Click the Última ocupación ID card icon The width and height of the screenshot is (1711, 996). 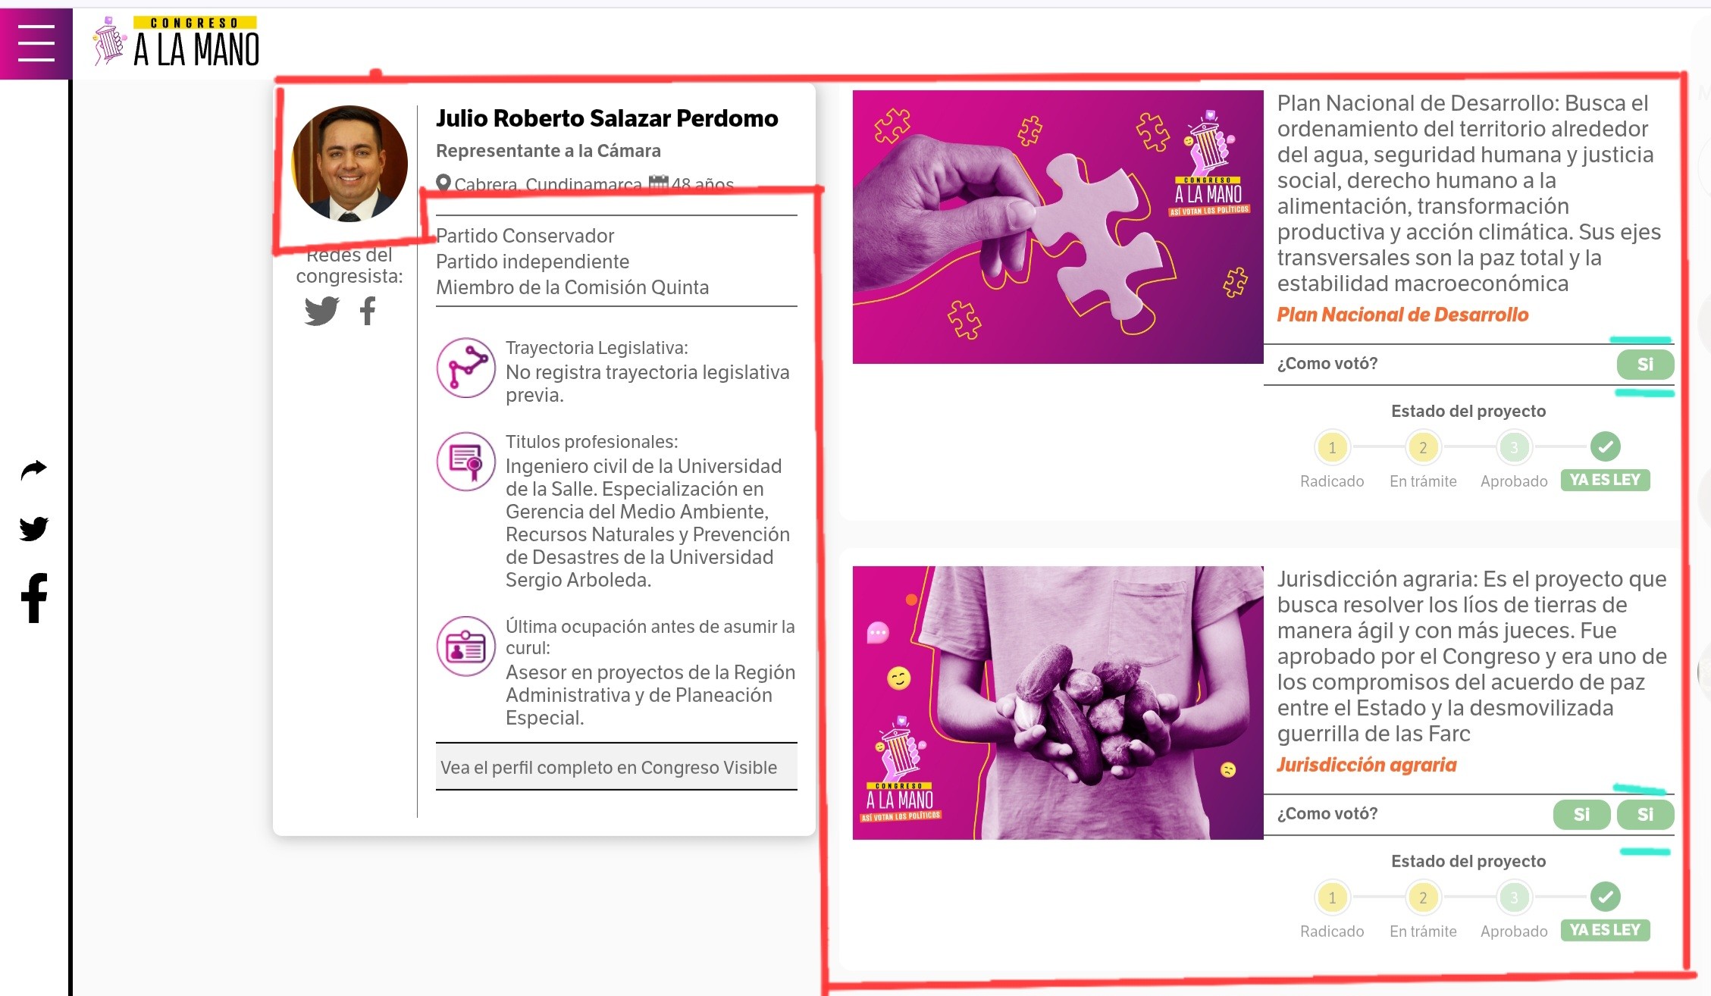tap(465, 647)
